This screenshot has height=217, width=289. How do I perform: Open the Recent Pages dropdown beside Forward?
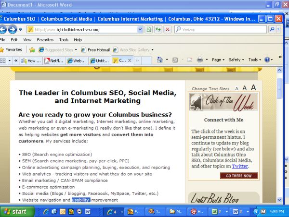click(20, 29)
